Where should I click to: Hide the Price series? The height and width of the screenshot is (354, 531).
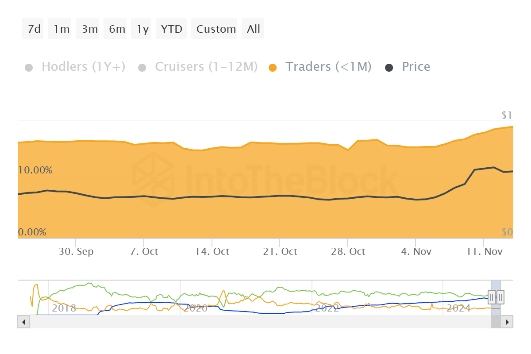click(x=416, y=67)
